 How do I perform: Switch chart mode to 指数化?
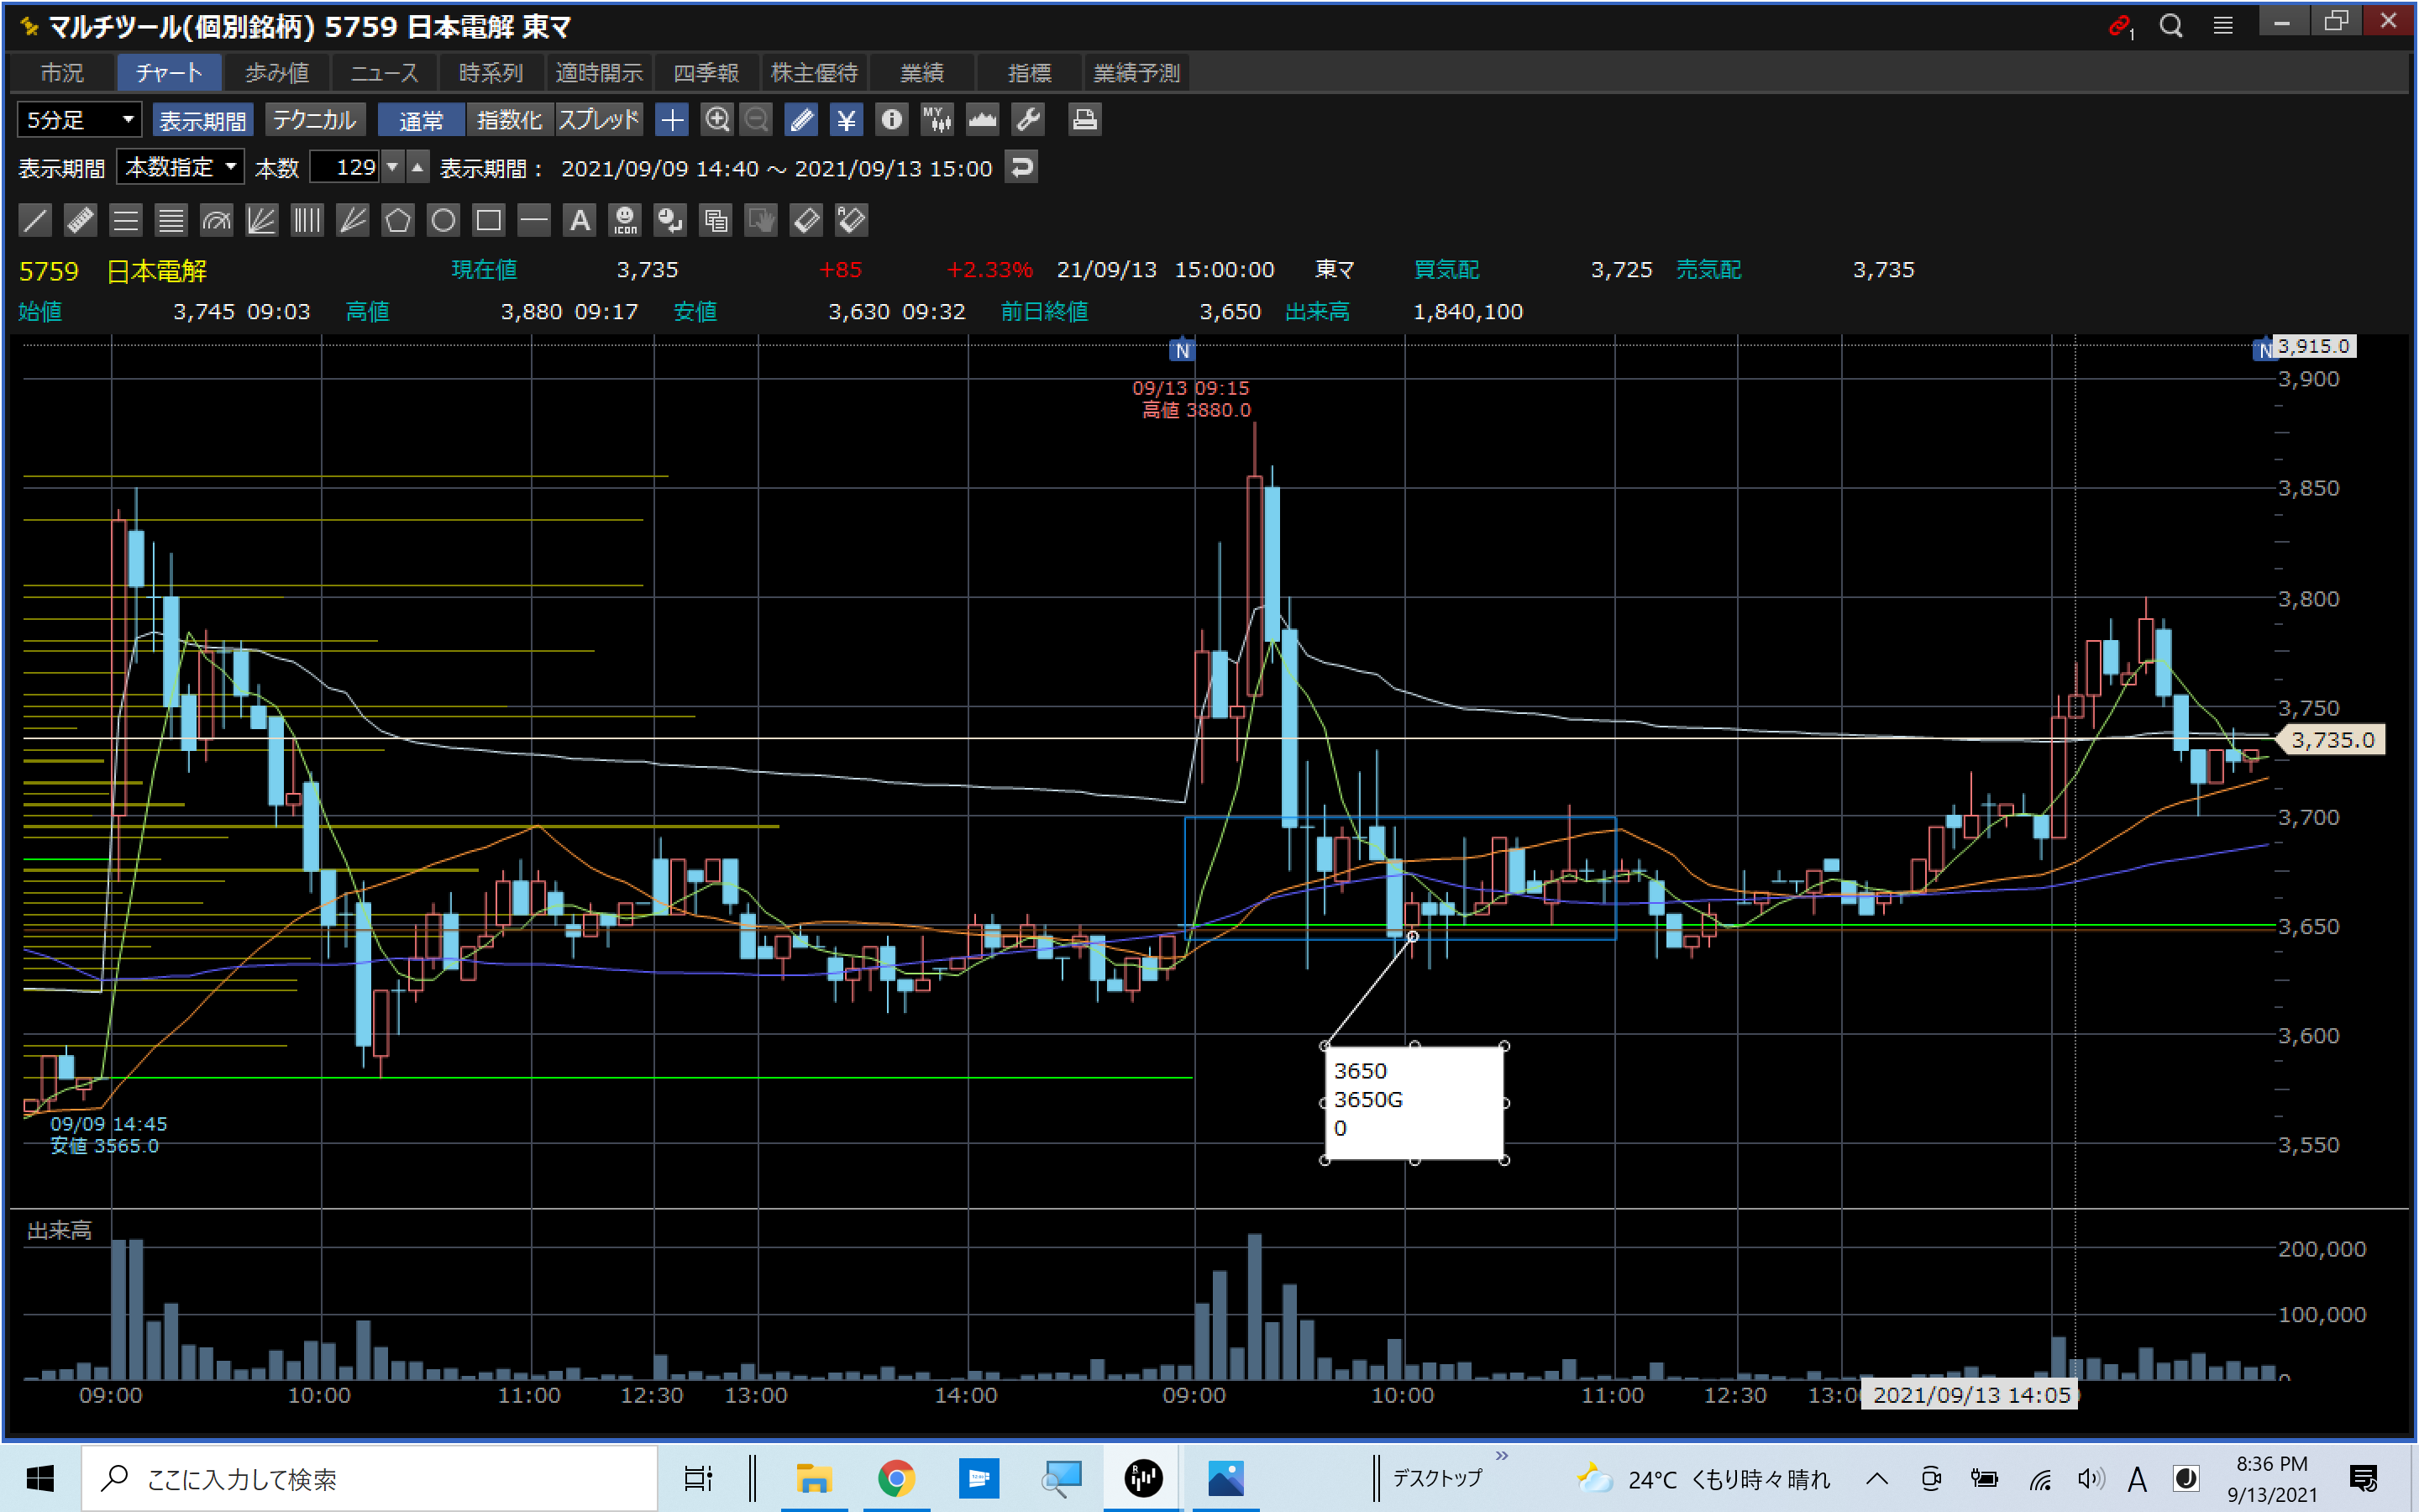pos(509,120)
